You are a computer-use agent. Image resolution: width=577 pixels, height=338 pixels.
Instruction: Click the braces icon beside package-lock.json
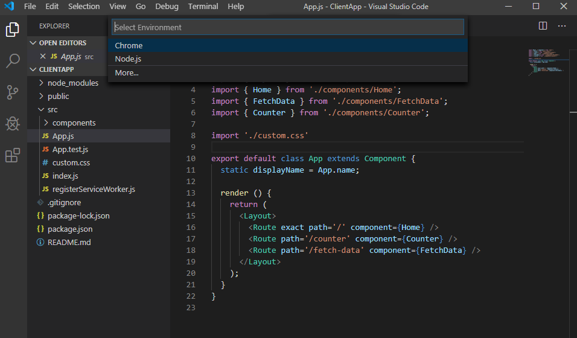click(x=40, y=215)
